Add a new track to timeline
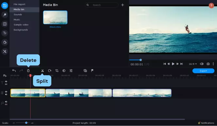Viewport: 217px width, 126px height. coord(5,76)
